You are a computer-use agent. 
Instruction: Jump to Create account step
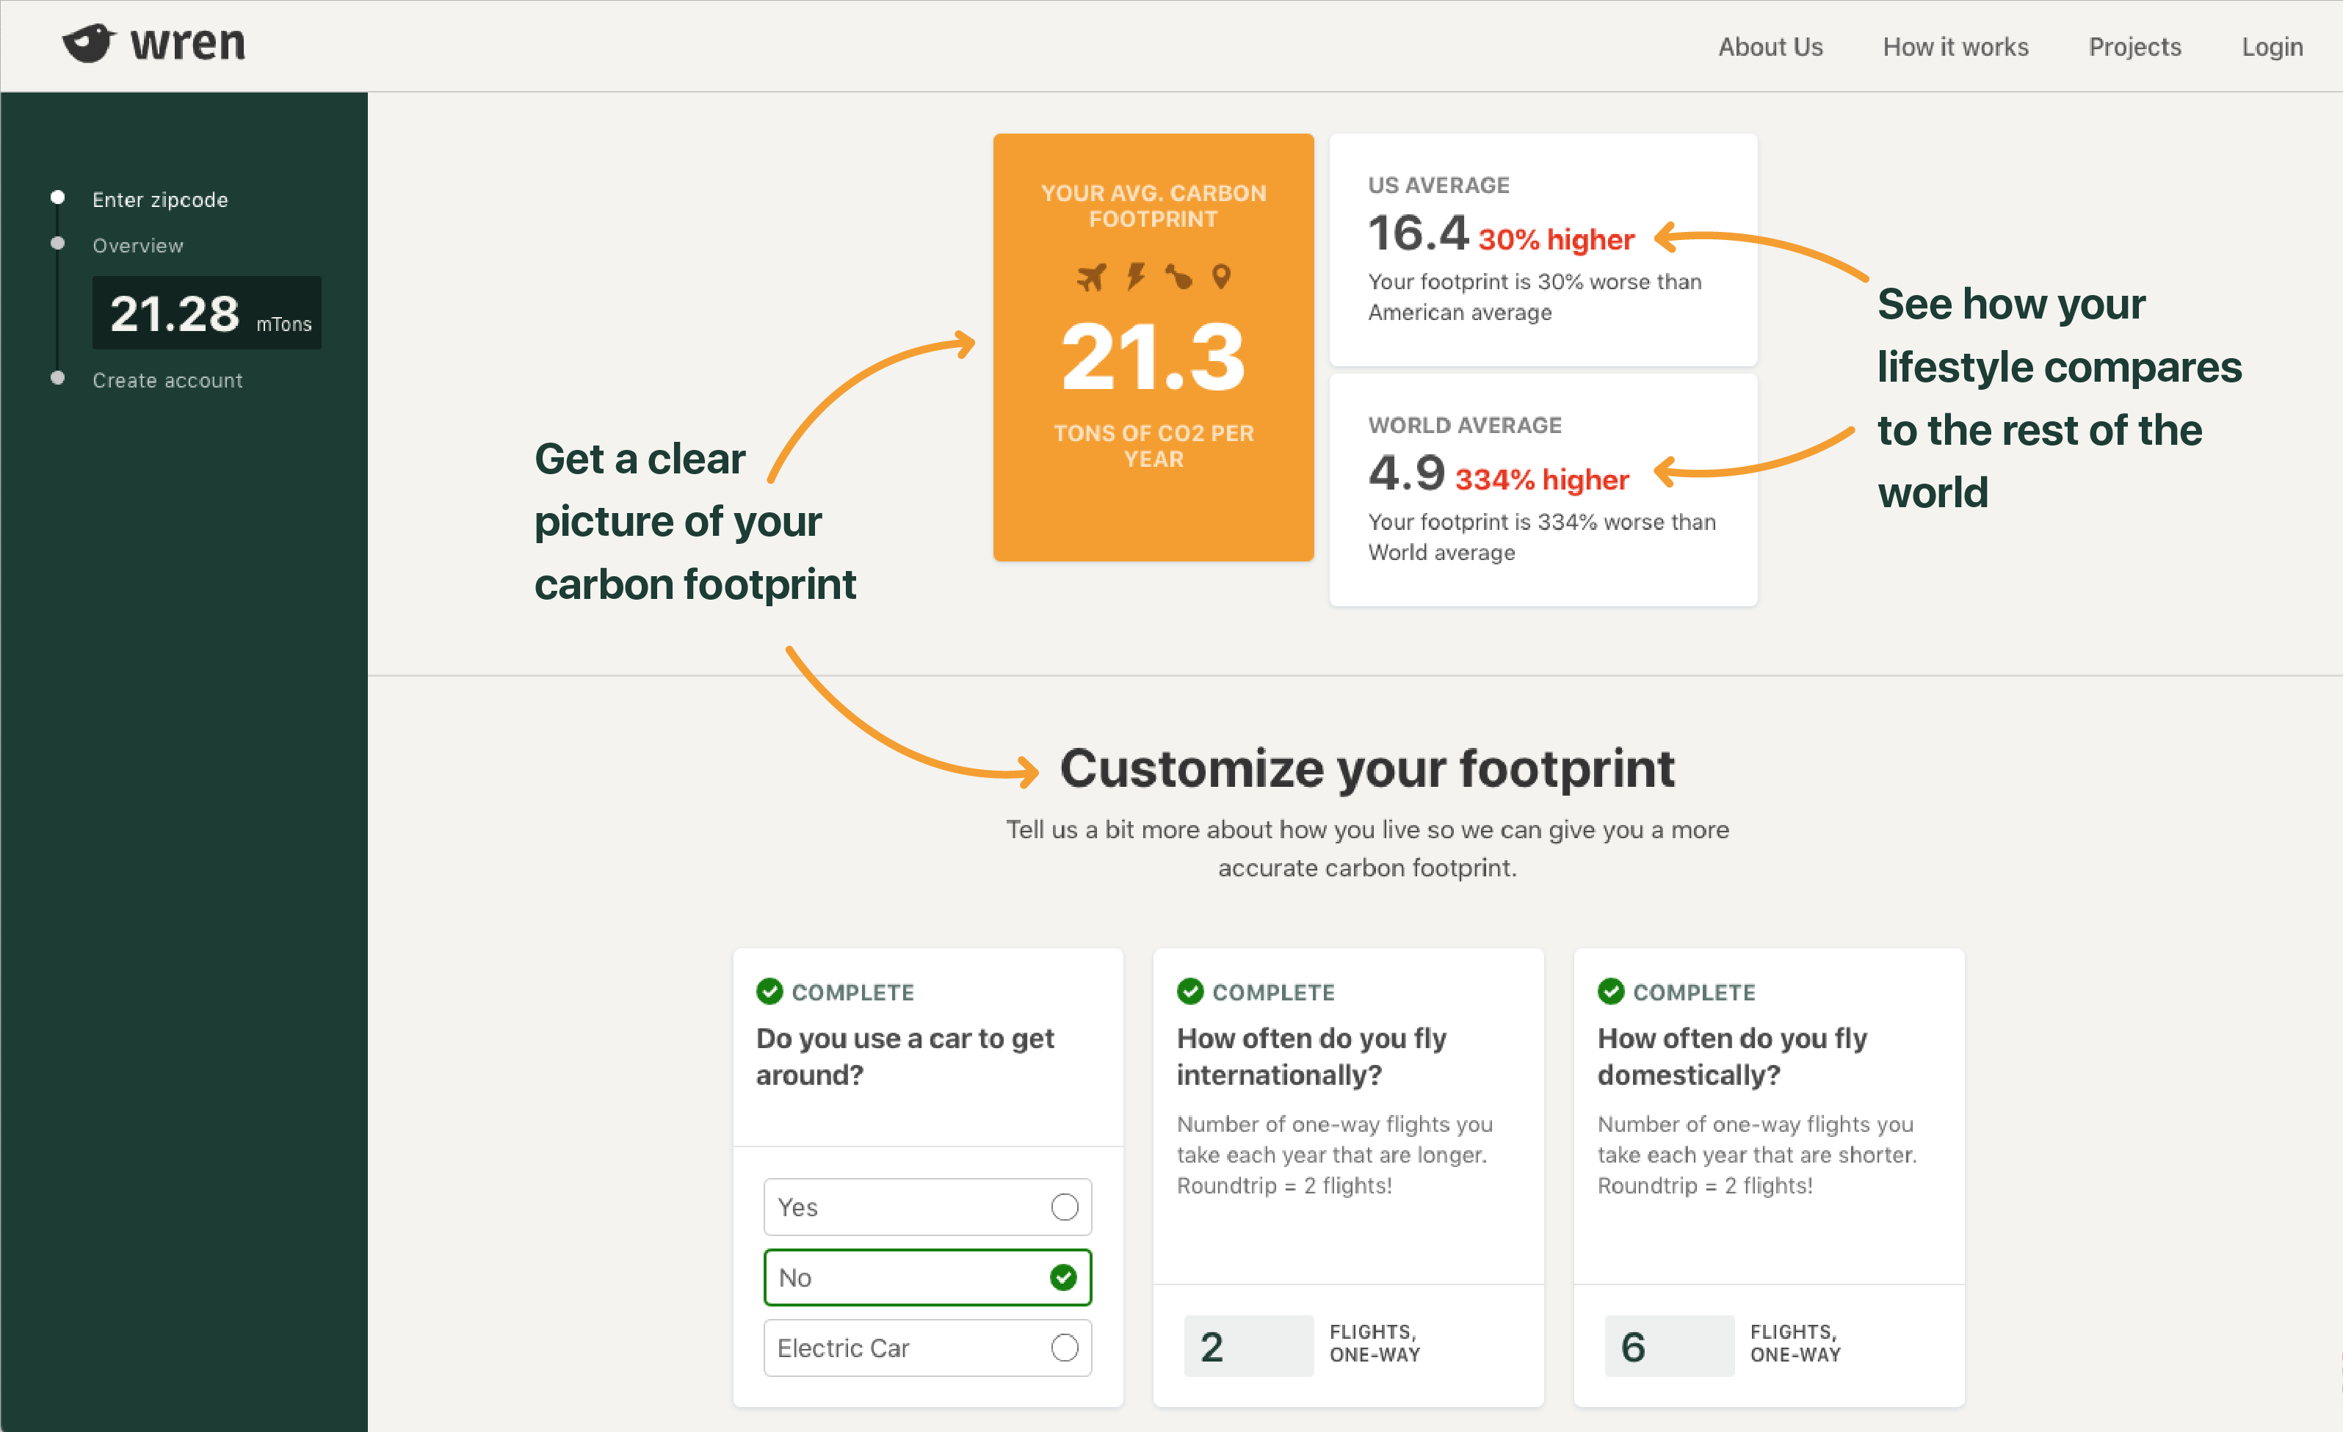tap(167, 380)
